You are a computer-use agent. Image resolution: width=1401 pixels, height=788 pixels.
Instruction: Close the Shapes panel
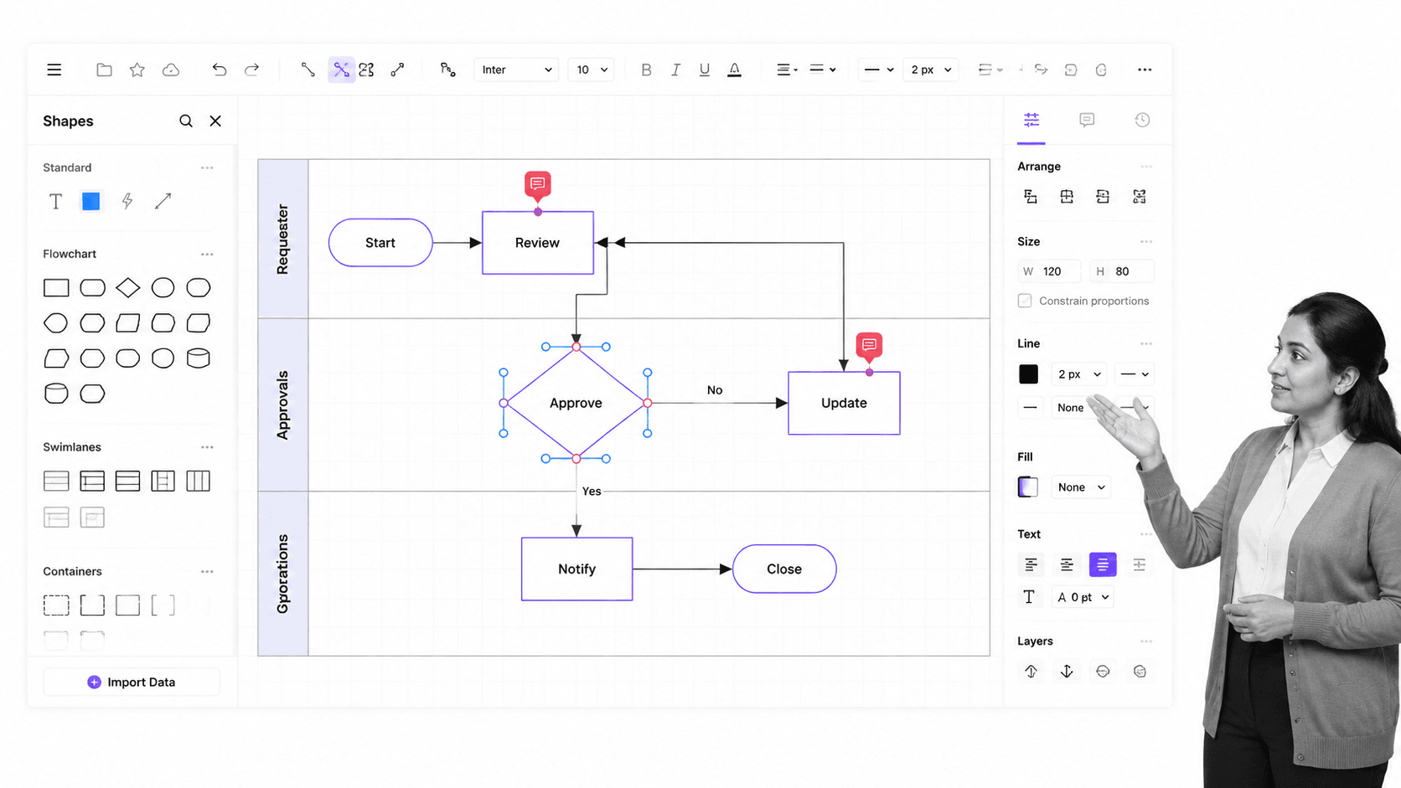[215, 121]
